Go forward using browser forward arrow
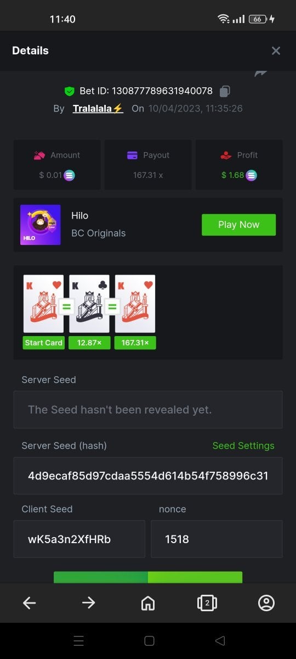 (x=88, y=603)
